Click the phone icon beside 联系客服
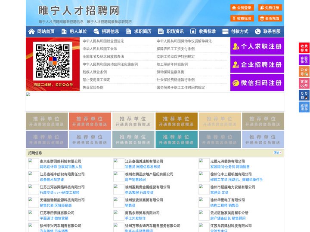Screen dimensions: 310x232 (257, 31)
